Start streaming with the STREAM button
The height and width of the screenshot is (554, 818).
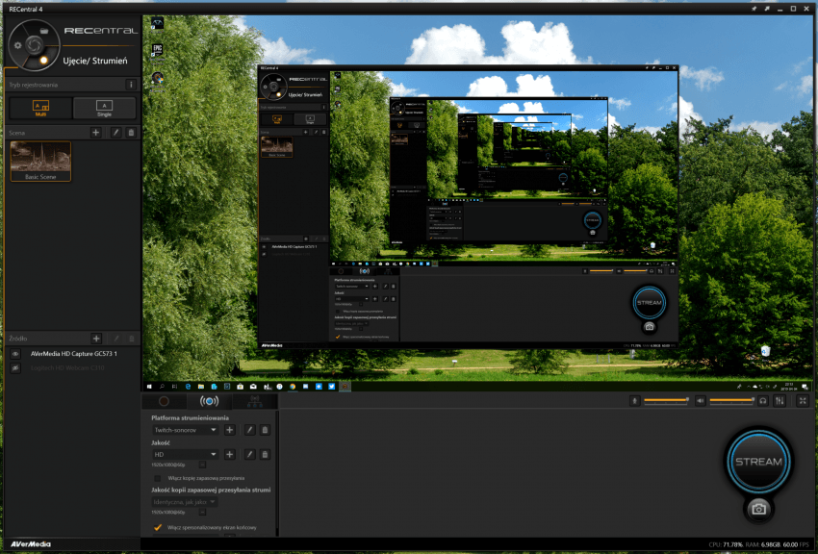pyautogui.click(x=758, y=462)
